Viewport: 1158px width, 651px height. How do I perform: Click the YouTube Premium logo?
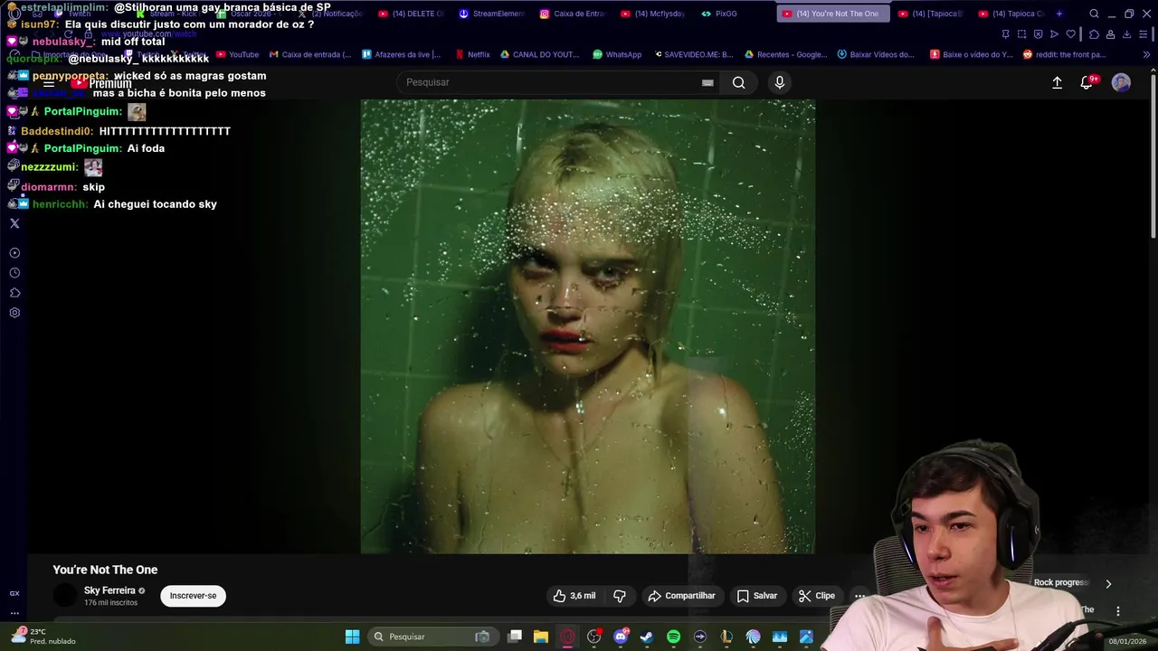point(101,83)
